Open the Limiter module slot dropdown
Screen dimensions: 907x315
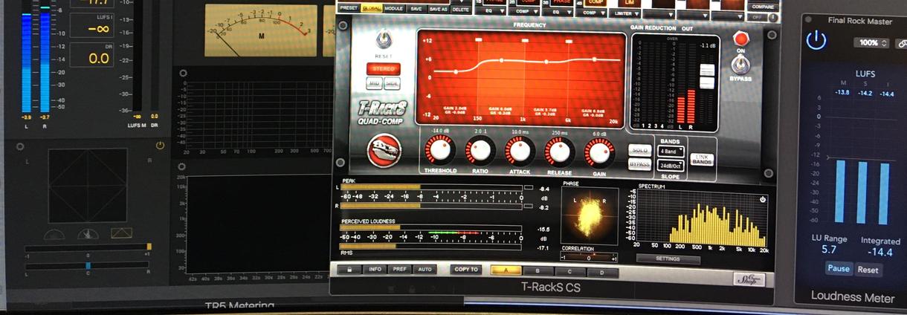624,13
